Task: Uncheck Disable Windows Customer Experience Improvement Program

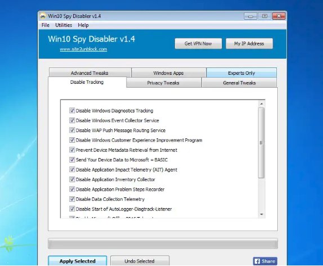Action: click(x=72, y=140)
